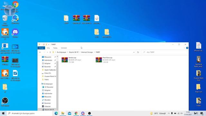Click the taskbar search box
The width and height of the screenshot is (206, 116).
(x=30, y=113)
